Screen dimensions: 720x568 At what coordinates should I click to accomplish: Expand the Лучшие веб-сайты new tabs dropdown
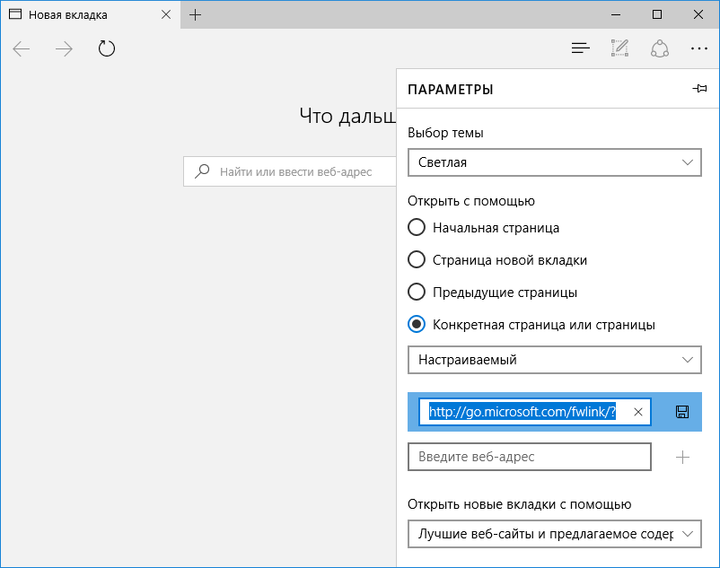tap(555, 534)
